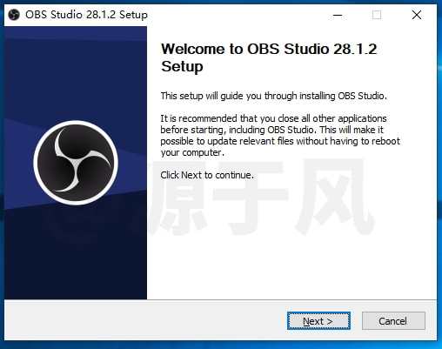Click the 'It is recommended' paragraph
The width and height of the screenshot is (442, 349).
click(x=280, y=136)
